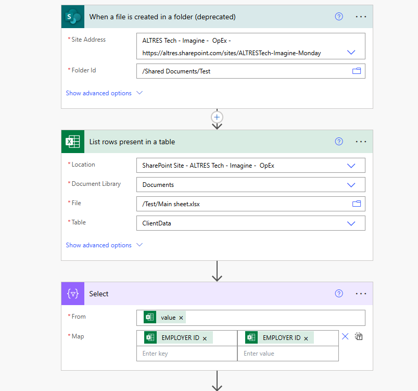Expand the Site Address dropdown
The image size is (418, 391).
click(351, 52)
